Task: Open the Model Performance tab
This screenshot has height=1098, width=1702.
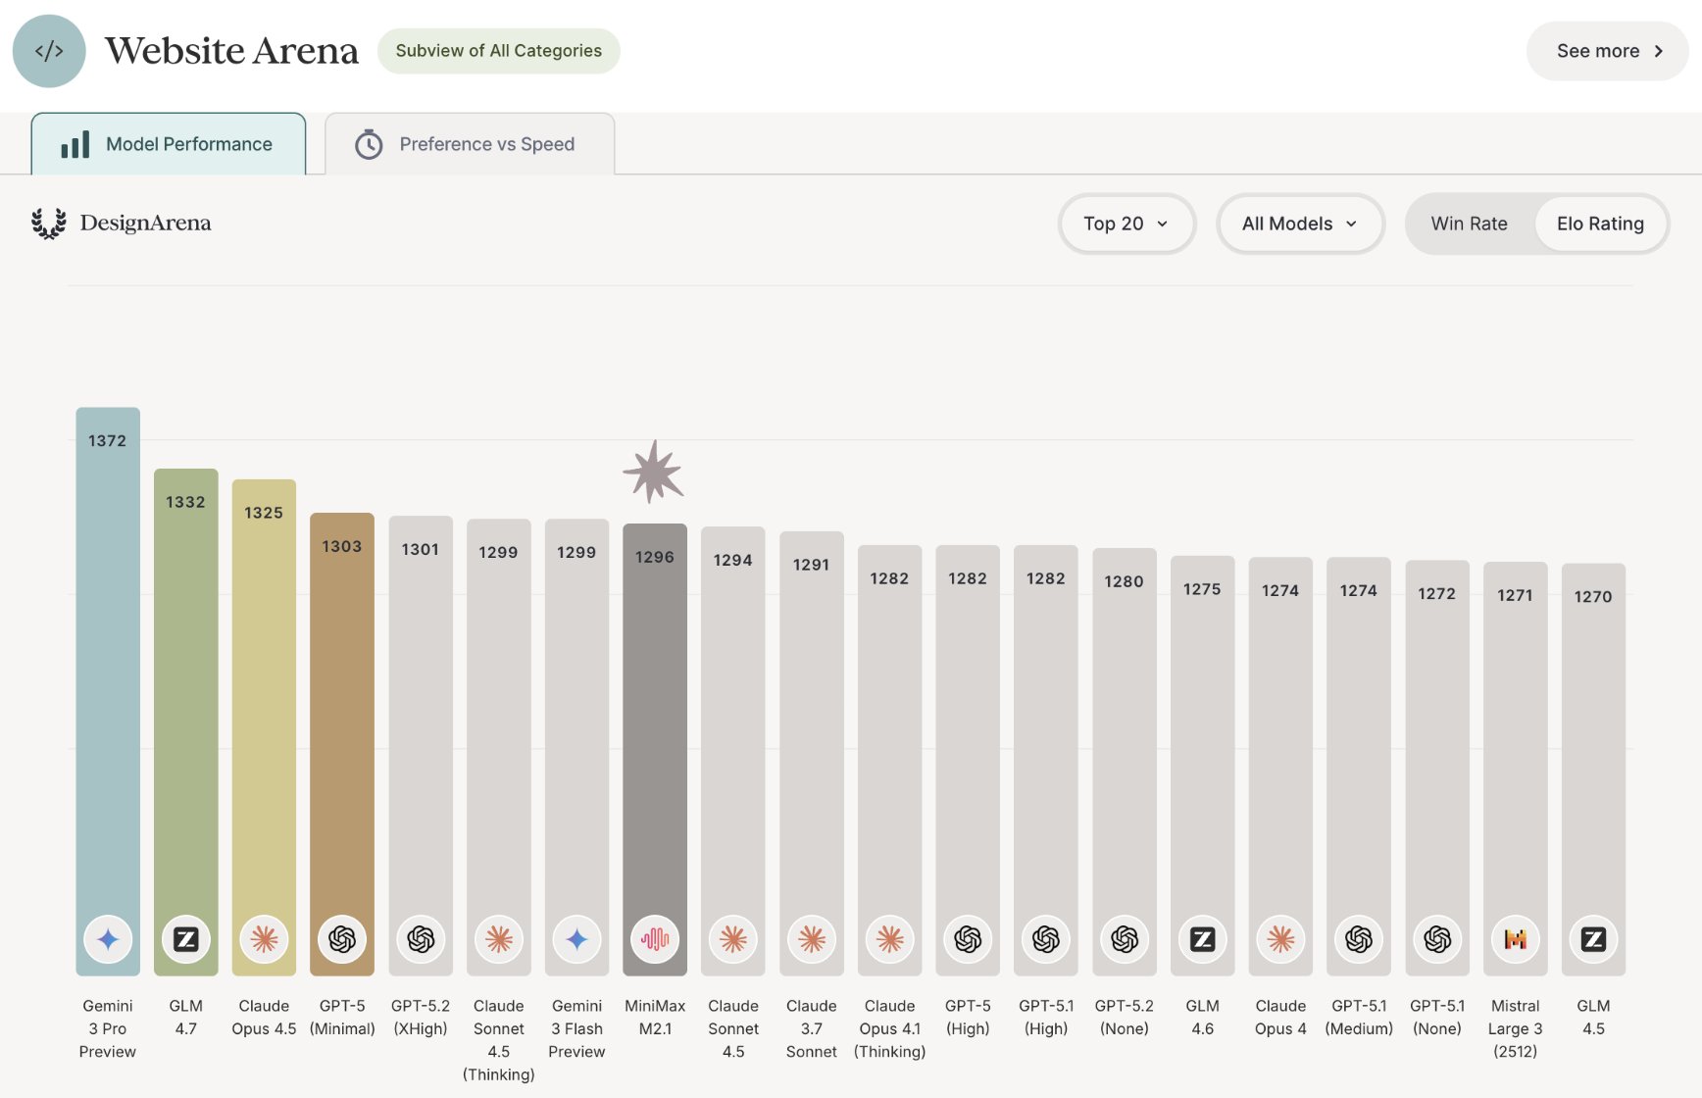Action: click(x=169, y=144)
